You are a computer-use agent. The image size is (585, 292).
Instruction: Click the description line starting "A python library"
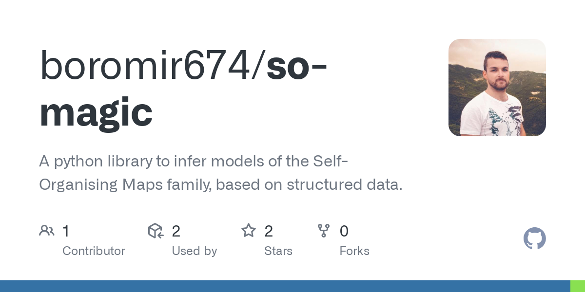point(193,161)
